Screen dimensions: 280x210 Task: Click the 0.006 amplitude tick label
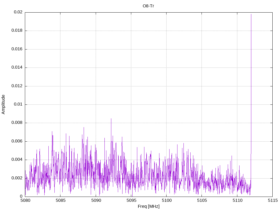click(x=17, y=141)
